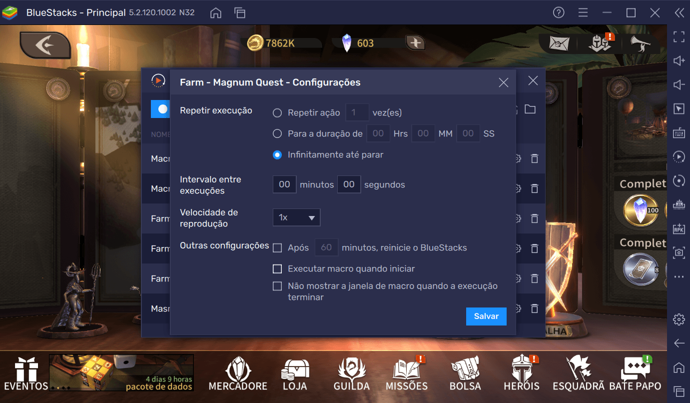Click the gem reward icon showing 100
The height and width of the screenshot is (403, 690).
point(642,210)
